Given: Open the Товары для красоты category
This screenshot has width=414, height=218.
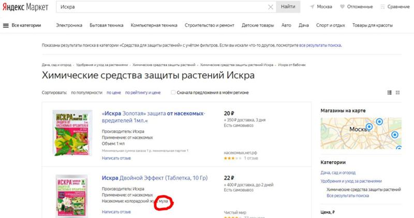Looking at the screenshot, I should 373,25.
